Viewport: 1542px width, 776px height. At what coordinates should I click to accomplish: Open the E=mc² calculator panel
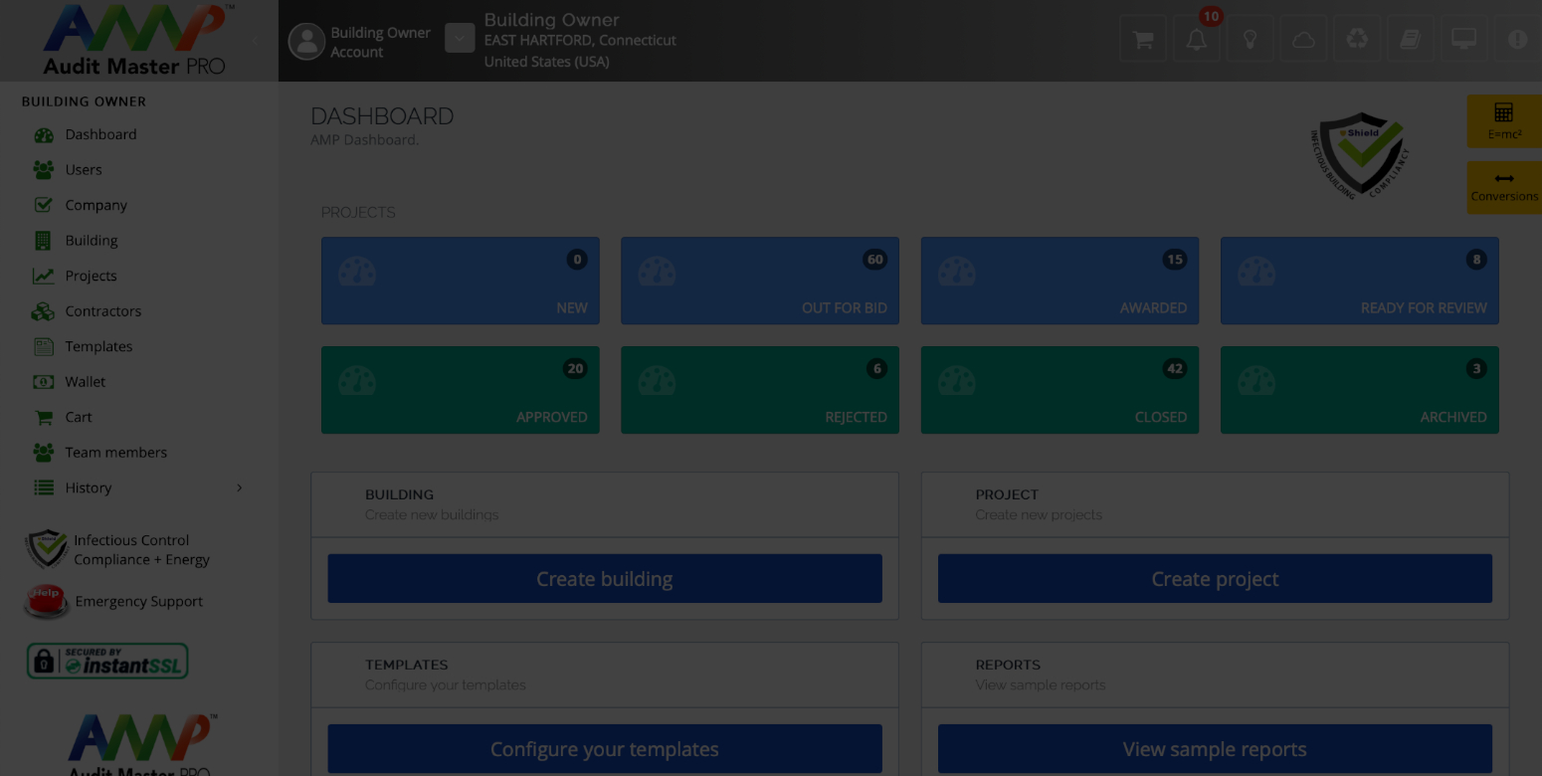point(1503,121)
